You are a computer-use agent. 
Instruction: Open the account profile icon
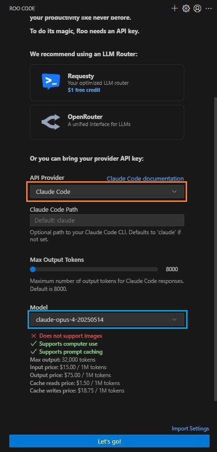pyautogui.click(x=197, y=8)
